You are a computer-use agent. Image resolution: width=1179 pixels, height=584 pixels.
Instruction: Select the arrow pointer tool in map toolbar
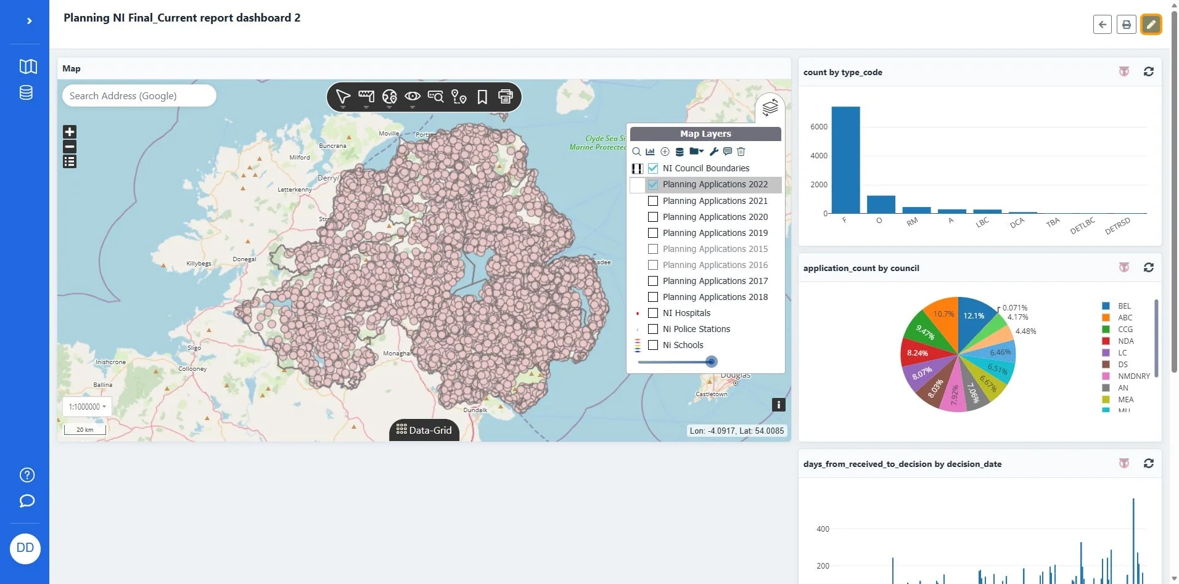[343, 97]
